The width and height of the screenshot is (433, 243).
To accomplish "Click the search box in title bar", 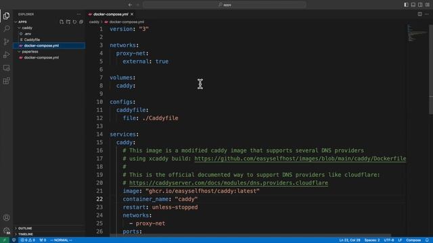I will click(225, 5).
